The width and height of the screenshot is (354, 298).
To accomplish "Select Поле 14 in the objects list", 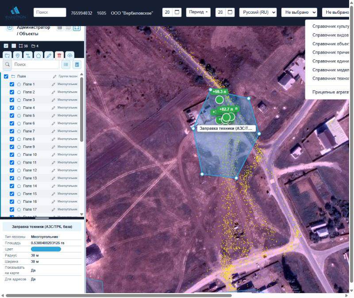I will point(30,186).
